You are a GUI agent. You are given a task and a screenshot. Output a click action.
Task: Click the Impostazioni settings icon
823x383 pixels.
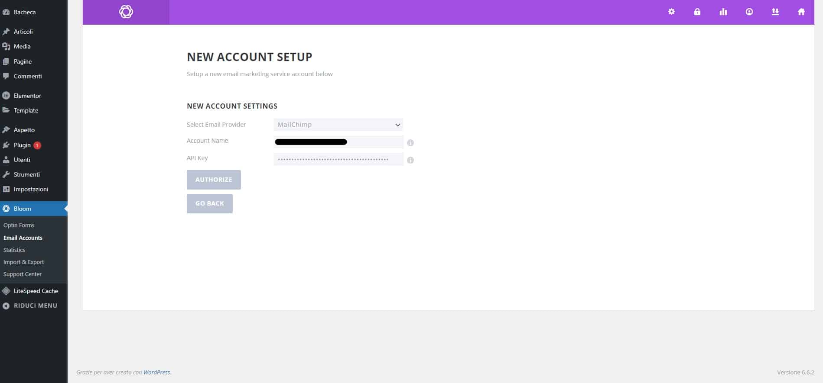pos(6,189)
